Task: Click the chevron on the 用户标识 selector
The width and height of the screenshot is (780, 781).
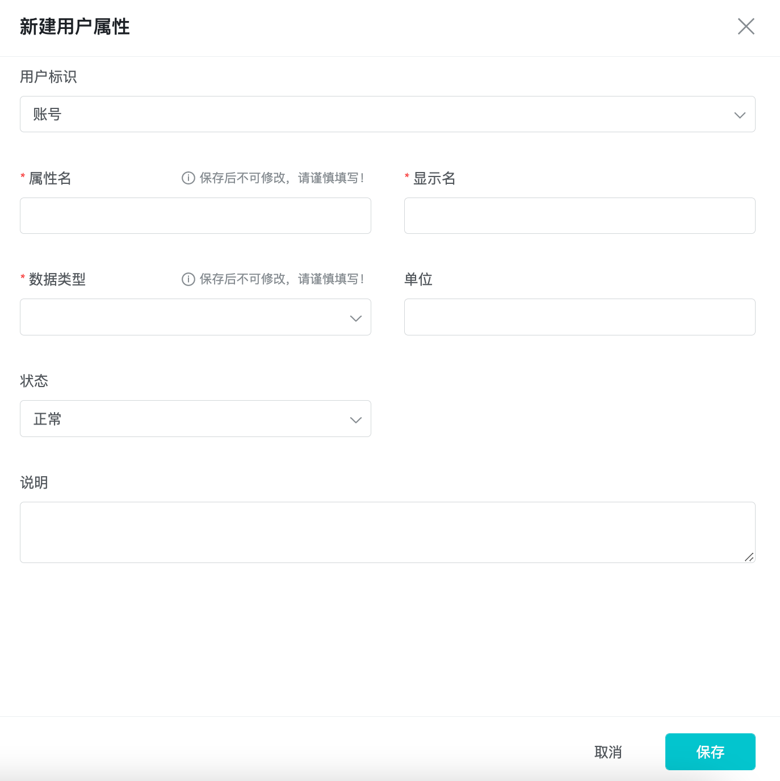Action: tap(740, 115)
